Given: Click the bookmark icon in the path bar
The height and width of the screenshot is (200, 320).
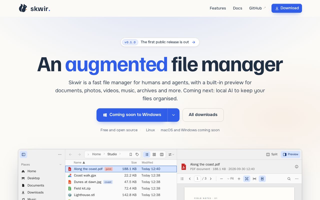Looking at the screenshot, I should pyautogui.click(x=131, y=154).
